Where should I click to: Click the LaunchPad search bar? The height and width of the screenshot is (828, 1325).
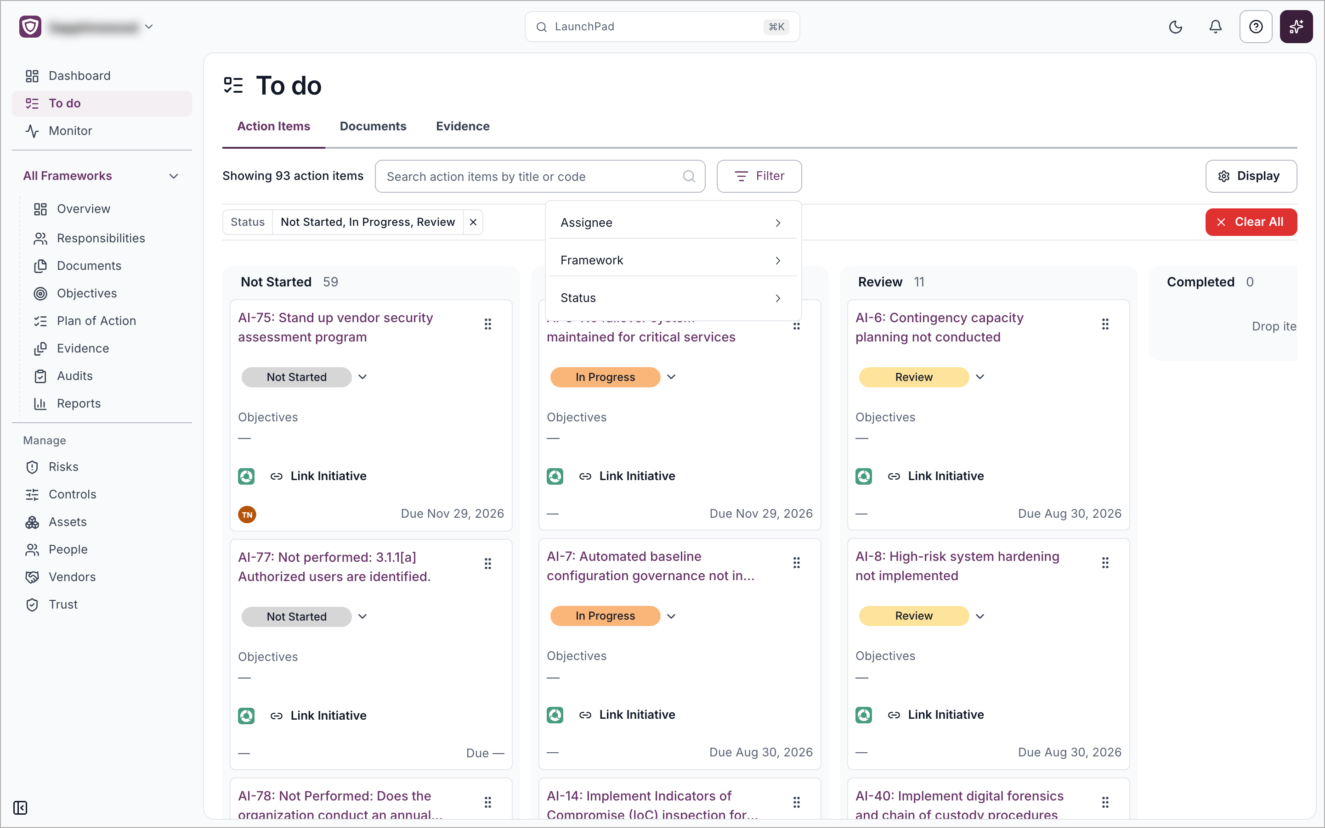tap(662, 27)
